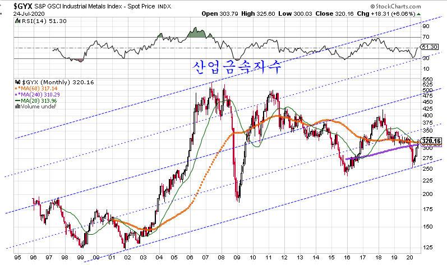
Task: Click year 11 on the time axis
Action: click(268, 258)
